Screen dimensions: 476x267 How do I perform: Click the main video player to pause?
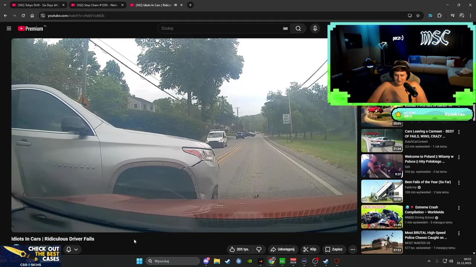(x=184, y=135)
